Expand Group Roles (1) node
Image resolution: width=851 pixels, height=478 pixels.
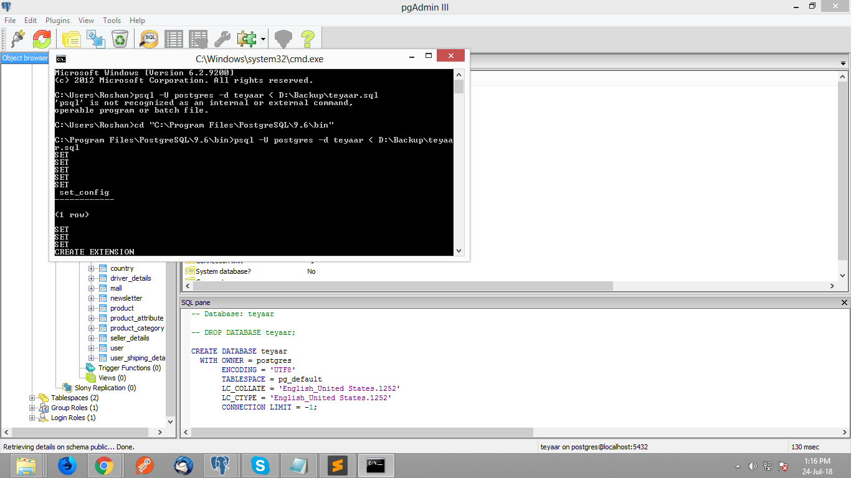click(x=32, y=408)
